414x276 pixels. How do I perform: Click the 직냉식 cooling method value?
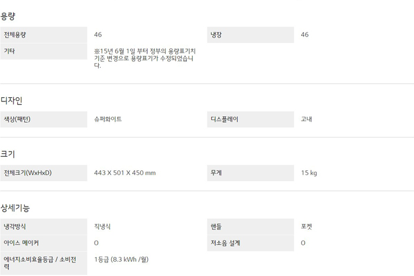pyautogui.click(x=103, y=226)
